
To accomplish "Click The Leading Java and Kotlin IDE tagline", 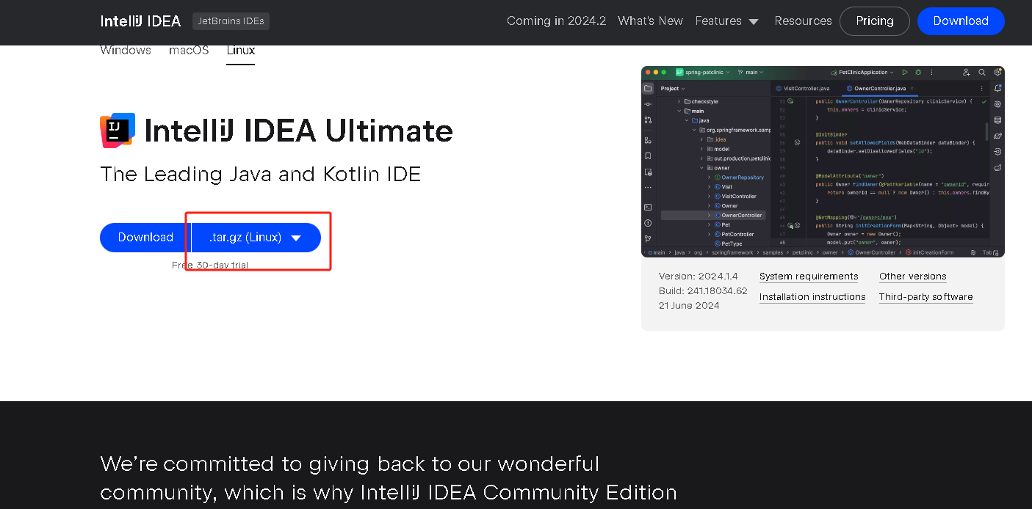I will (261, 175).
